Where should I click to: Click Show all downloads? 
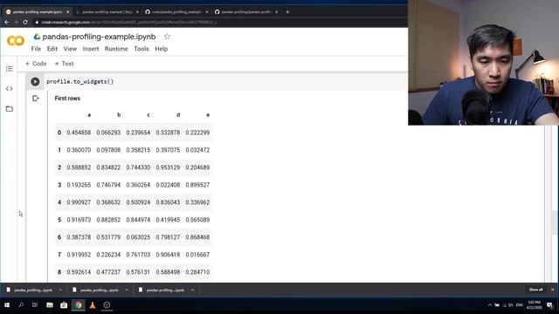tap(535, 290)
